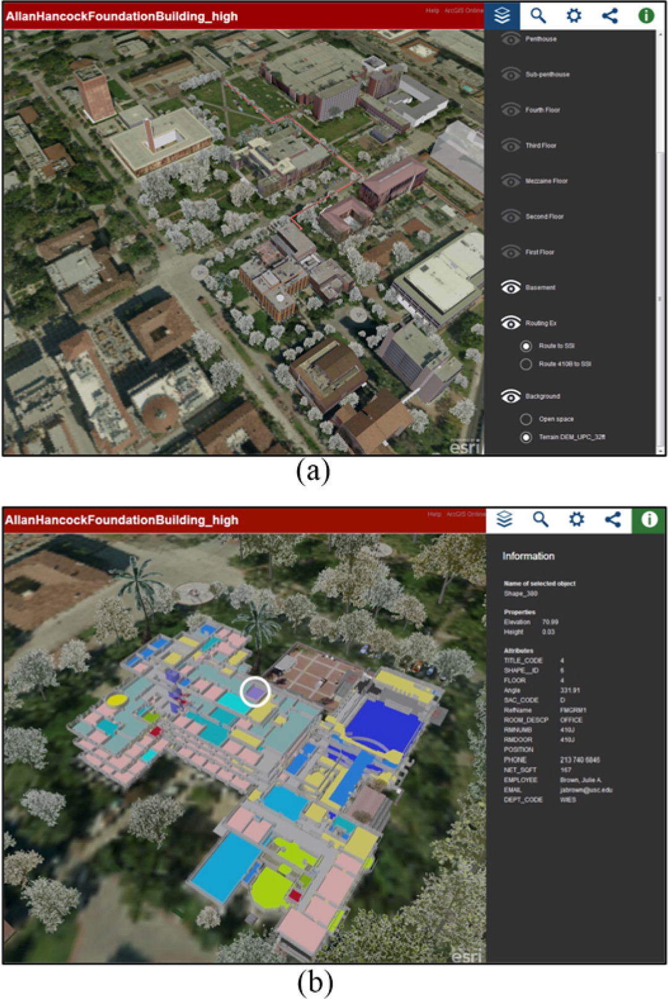Hide the Routing Ex layer

tap(510, 323)
